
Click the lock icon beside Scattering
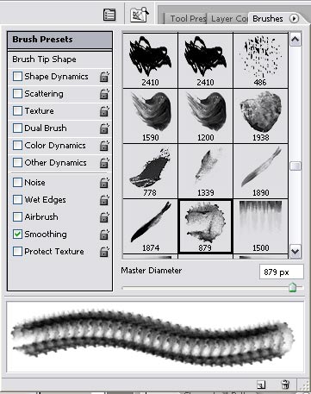104,94
